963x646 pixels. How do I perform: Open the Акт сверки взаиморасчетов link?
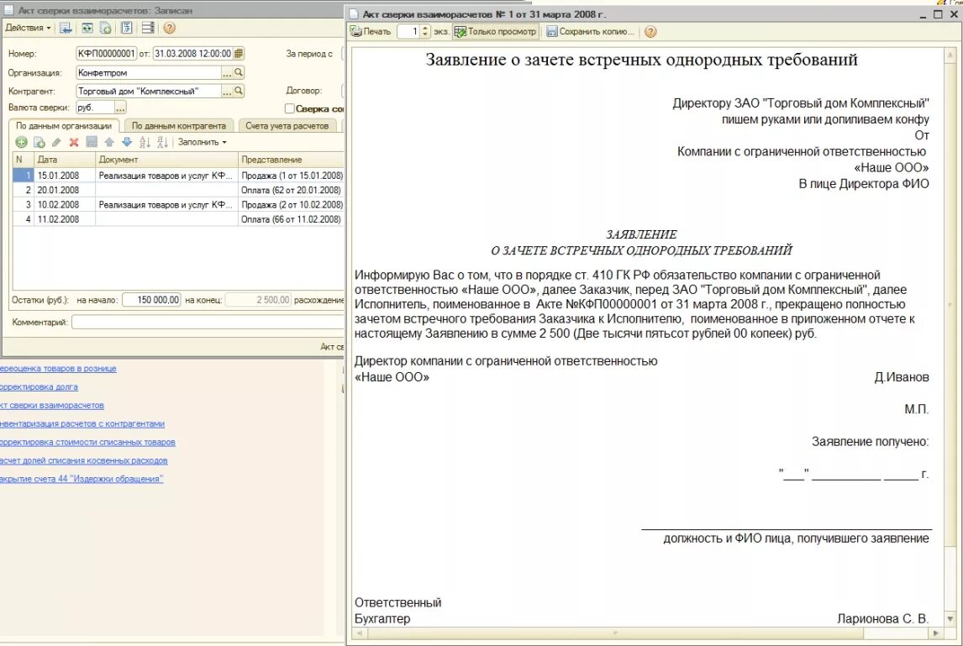51,405
